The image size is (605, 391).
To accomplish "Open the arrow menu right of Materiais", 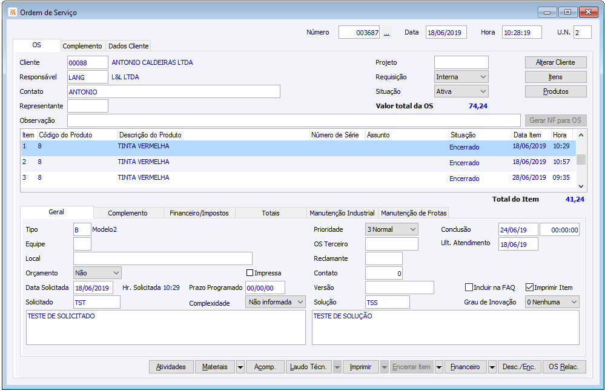I will [x=240, y=367].
